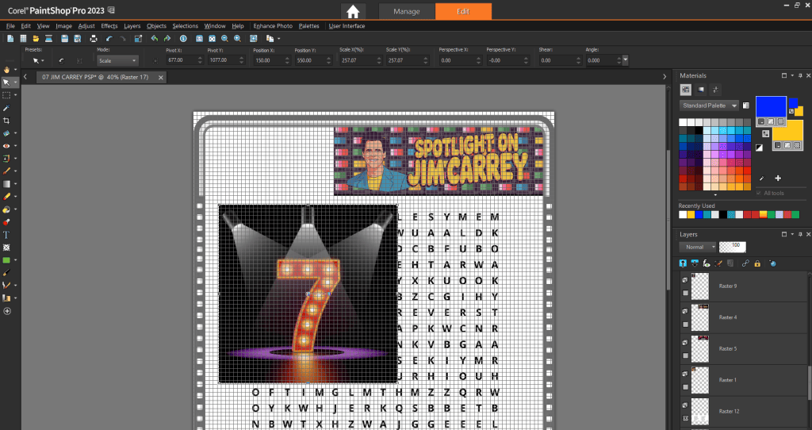812x430 pixels.
Task: Select the Dropper tool
Action: [6, 108]
